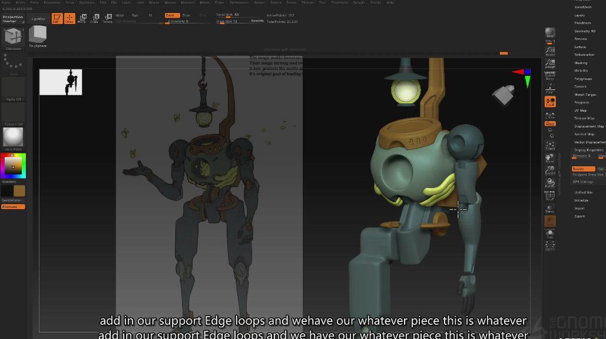Toggle Zsub sculpt mode
The width and height of the screenshot is (606, 339).
click(x=187, y=15)
